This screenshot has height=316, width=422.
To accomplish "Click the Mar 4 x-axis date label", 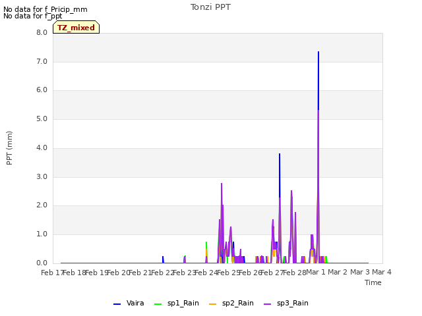I will pos(382,272).
